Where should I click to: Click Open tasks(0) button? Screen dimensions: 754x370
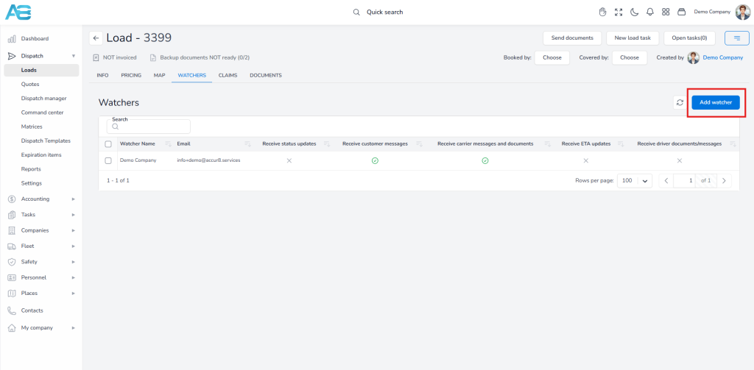click(x=689, y=38)
